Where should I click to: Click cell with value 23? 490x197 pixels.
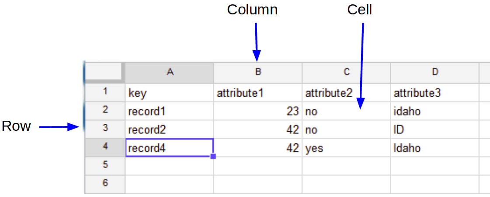(x=258, y=111)
